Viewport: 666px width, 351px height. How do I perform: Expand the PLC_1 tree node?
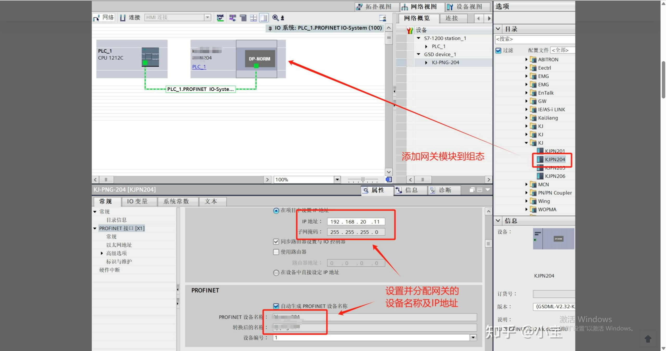click(x=426, y=46)
